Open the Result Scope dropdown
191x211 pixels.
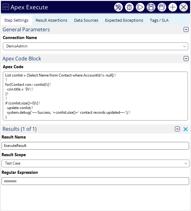pos(95,163)
